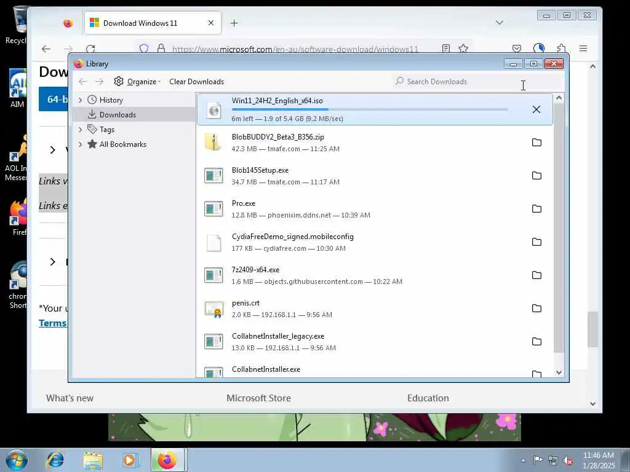Screen dimensions: 630x472
Task: Click the taskbar clock and date
Action: [x=599, y=460]
